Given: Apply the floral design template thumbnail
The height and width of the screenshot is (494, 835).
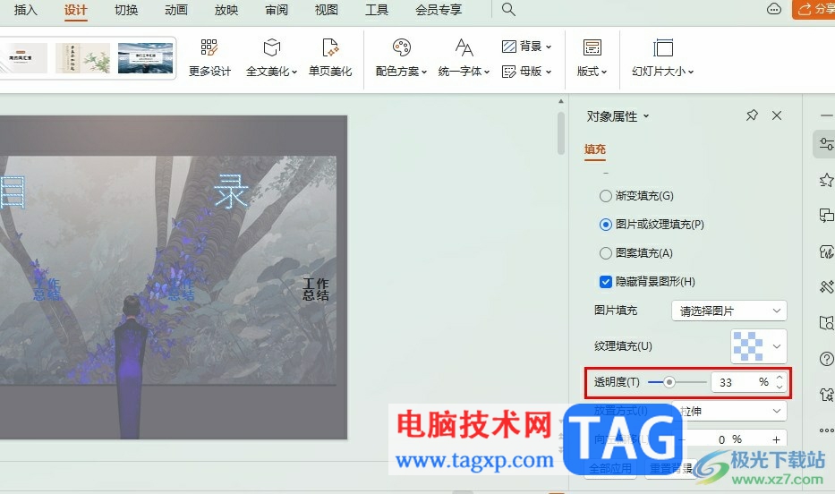Looking at the screenshot, I should [82, 58].
